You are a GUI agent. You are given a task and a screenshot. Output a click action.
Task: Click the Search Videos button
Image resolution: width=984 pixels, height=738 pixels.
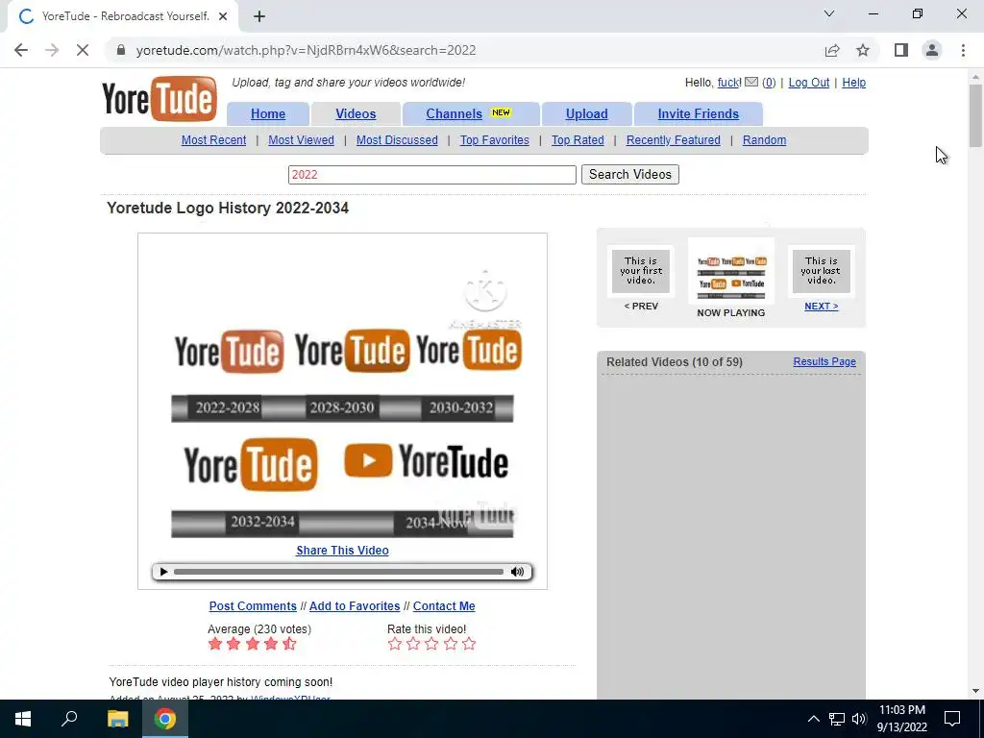630,175
